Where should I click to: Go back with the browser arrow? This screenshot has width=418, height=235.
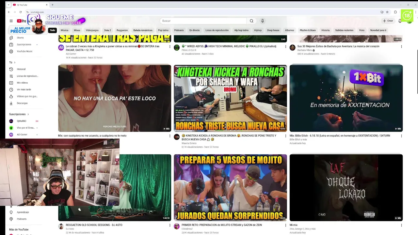9,12
